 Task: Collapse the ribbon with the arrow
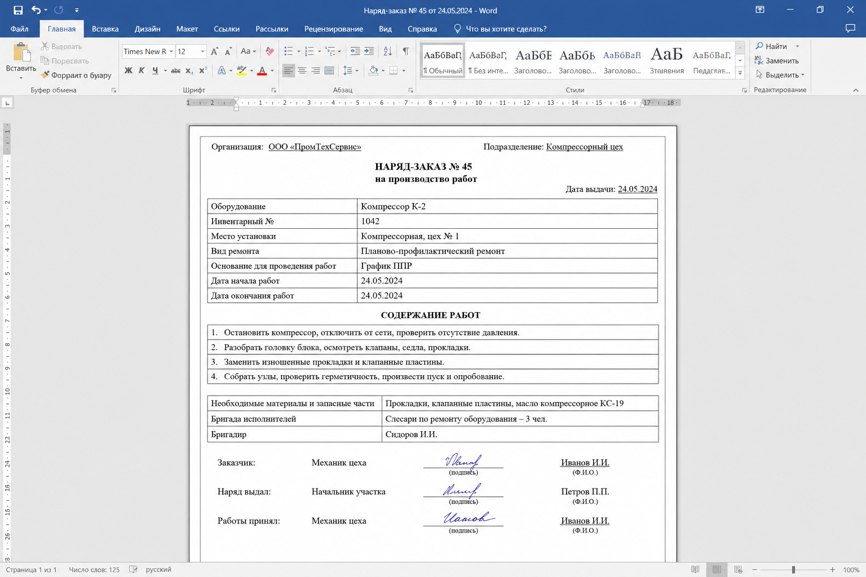[x=856, y=90]
